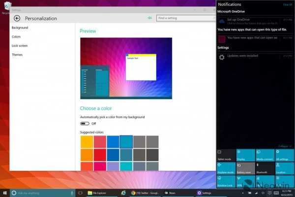
Task: Click the action center tray icon
Action: point(269,193)
